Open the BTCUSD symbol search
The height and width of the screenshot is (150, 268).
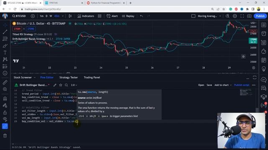click(x=19, y=16)
